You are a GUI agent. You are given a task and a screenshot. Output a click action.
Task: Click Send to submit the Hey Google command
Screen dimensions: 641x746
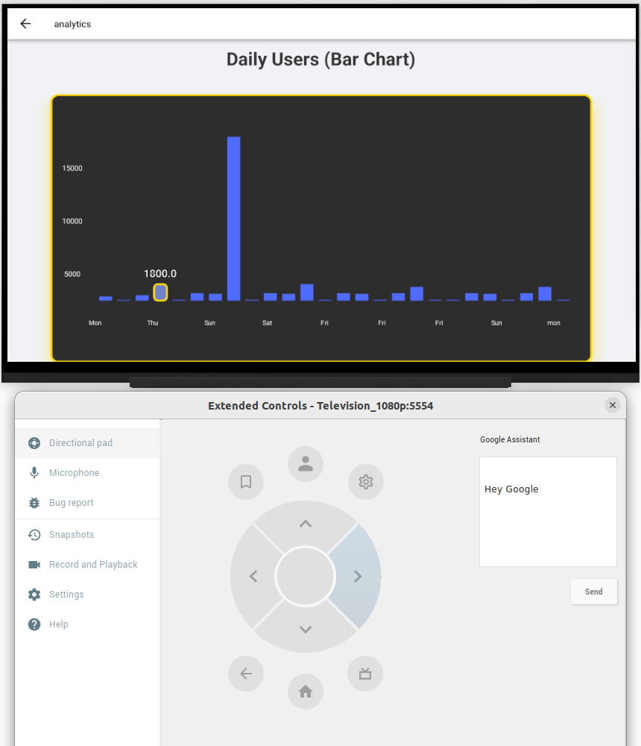tap(593, 591)
